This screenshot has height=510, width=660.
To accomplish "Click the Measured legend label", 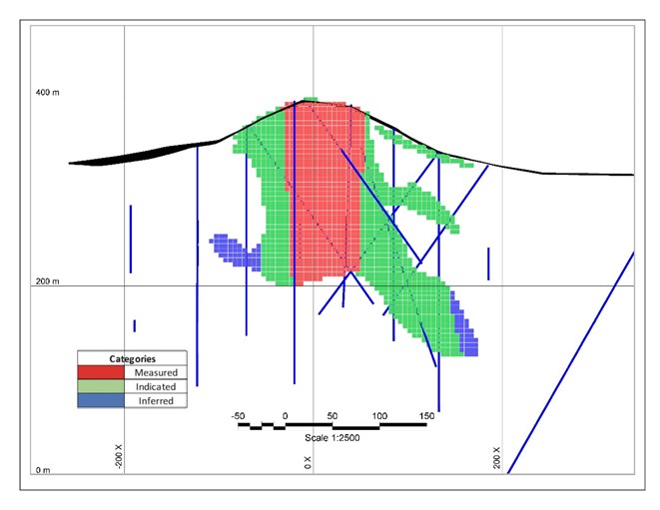I will (x=157, y=372).
